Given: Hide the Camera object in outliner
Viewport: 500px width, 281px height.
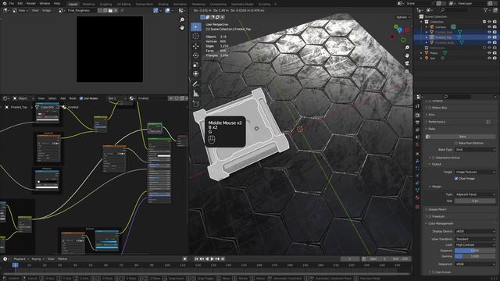Looking at the screenshot, I should tap(489, 27).
